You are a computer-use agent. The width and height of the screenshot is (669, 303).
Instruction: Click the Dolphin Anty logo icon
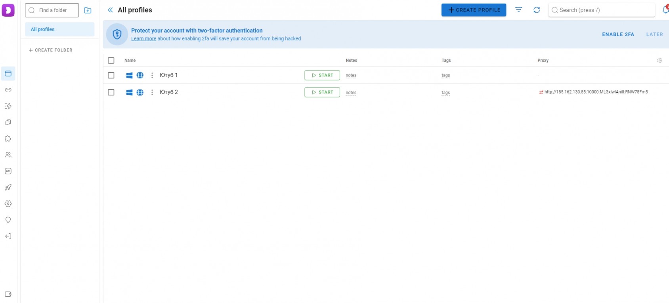click(x=8, y=10)
